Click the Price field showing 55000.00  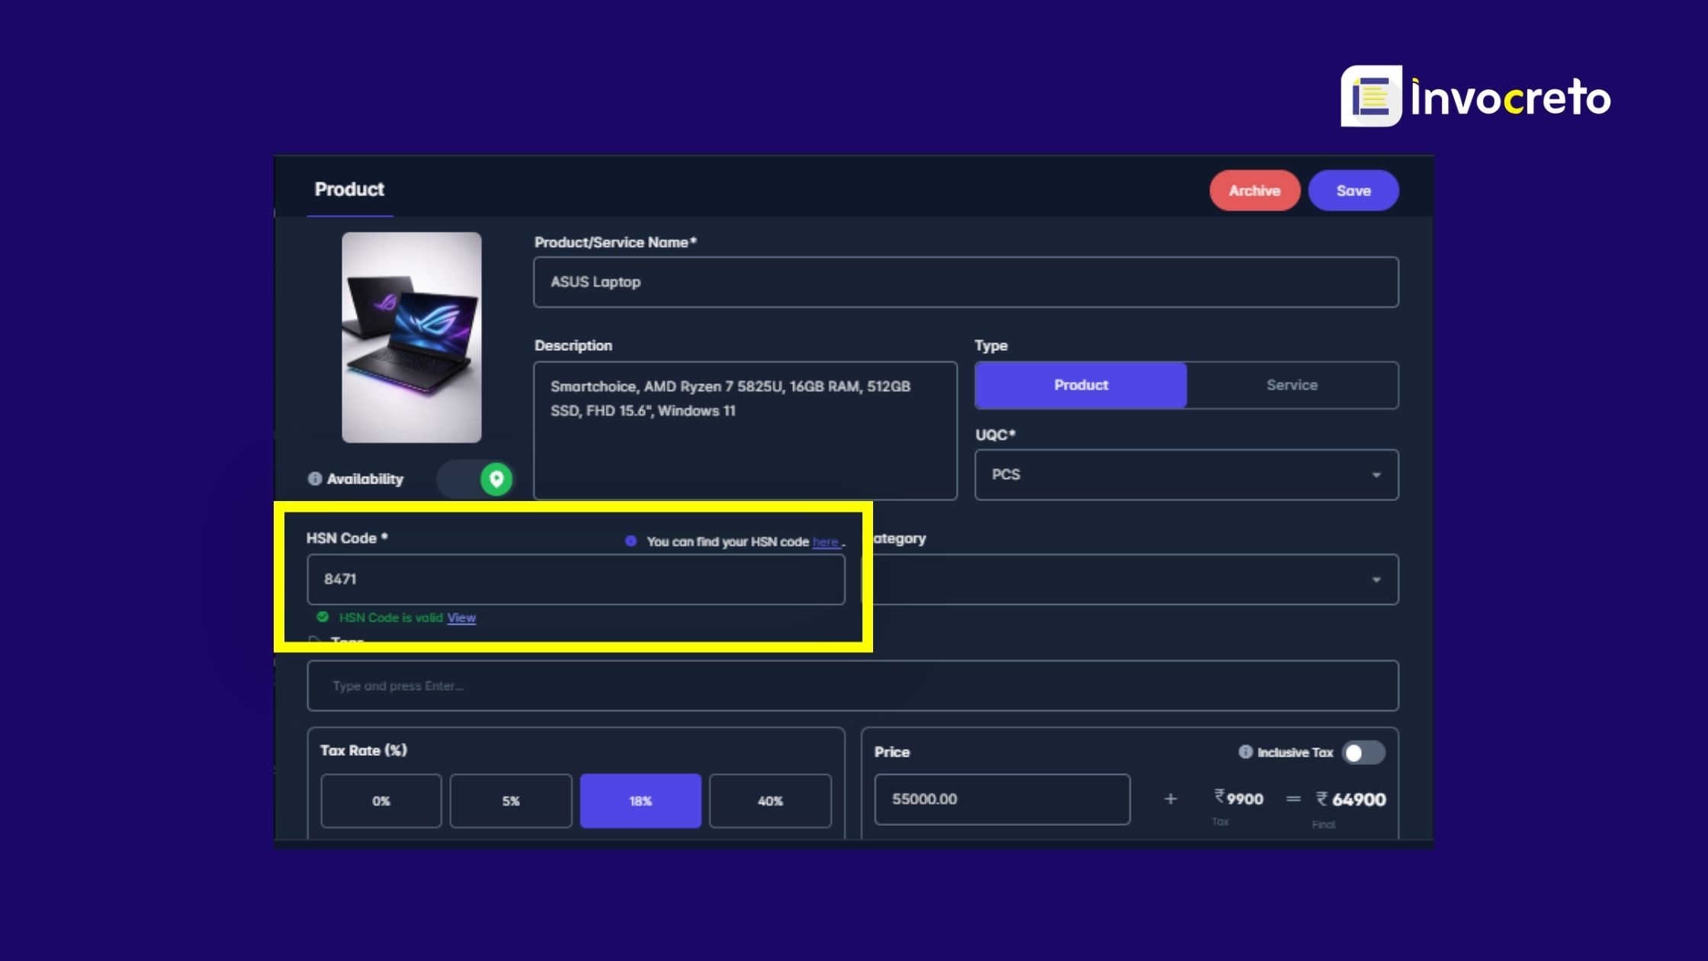point(1002,799)
